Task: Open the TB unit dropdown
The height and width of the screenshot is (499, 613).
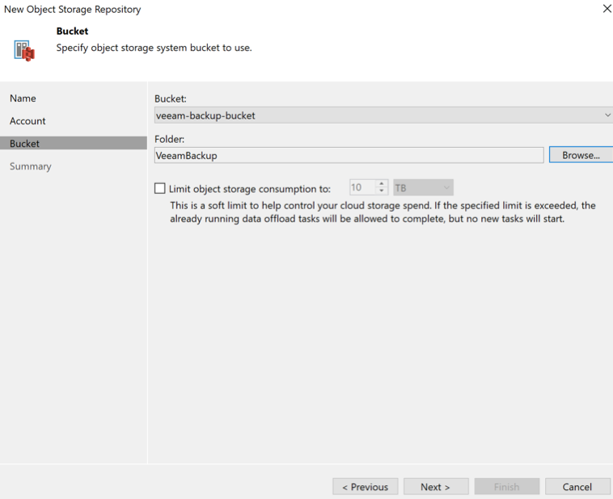Action: coord(422,188)
